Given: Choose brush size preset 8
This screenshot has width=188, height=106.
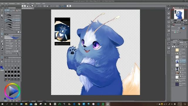Looking at the screenshot, I should click(6, 68).
